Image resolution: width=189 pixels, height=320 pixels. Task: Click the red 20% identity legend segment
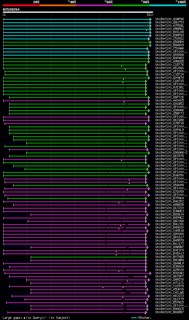click(21, 5)
